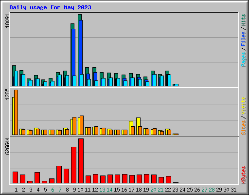
Task: Click the Visits legend label
Action: [x=244, y=106]
